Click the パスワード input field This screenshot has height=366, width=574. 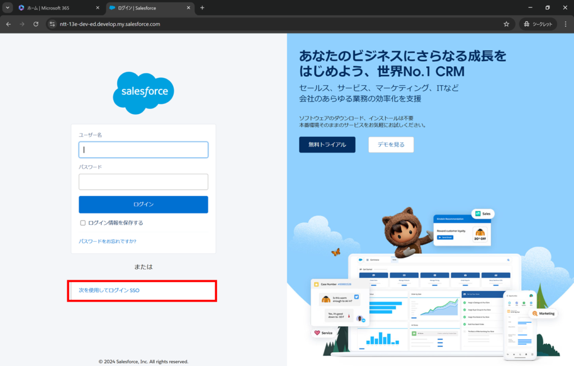[x=143, y=182]
